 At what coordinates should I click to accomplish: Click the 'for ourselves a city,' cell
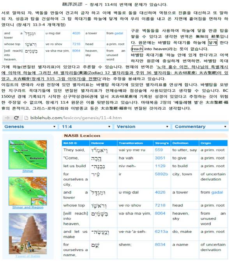click(76, 179)
